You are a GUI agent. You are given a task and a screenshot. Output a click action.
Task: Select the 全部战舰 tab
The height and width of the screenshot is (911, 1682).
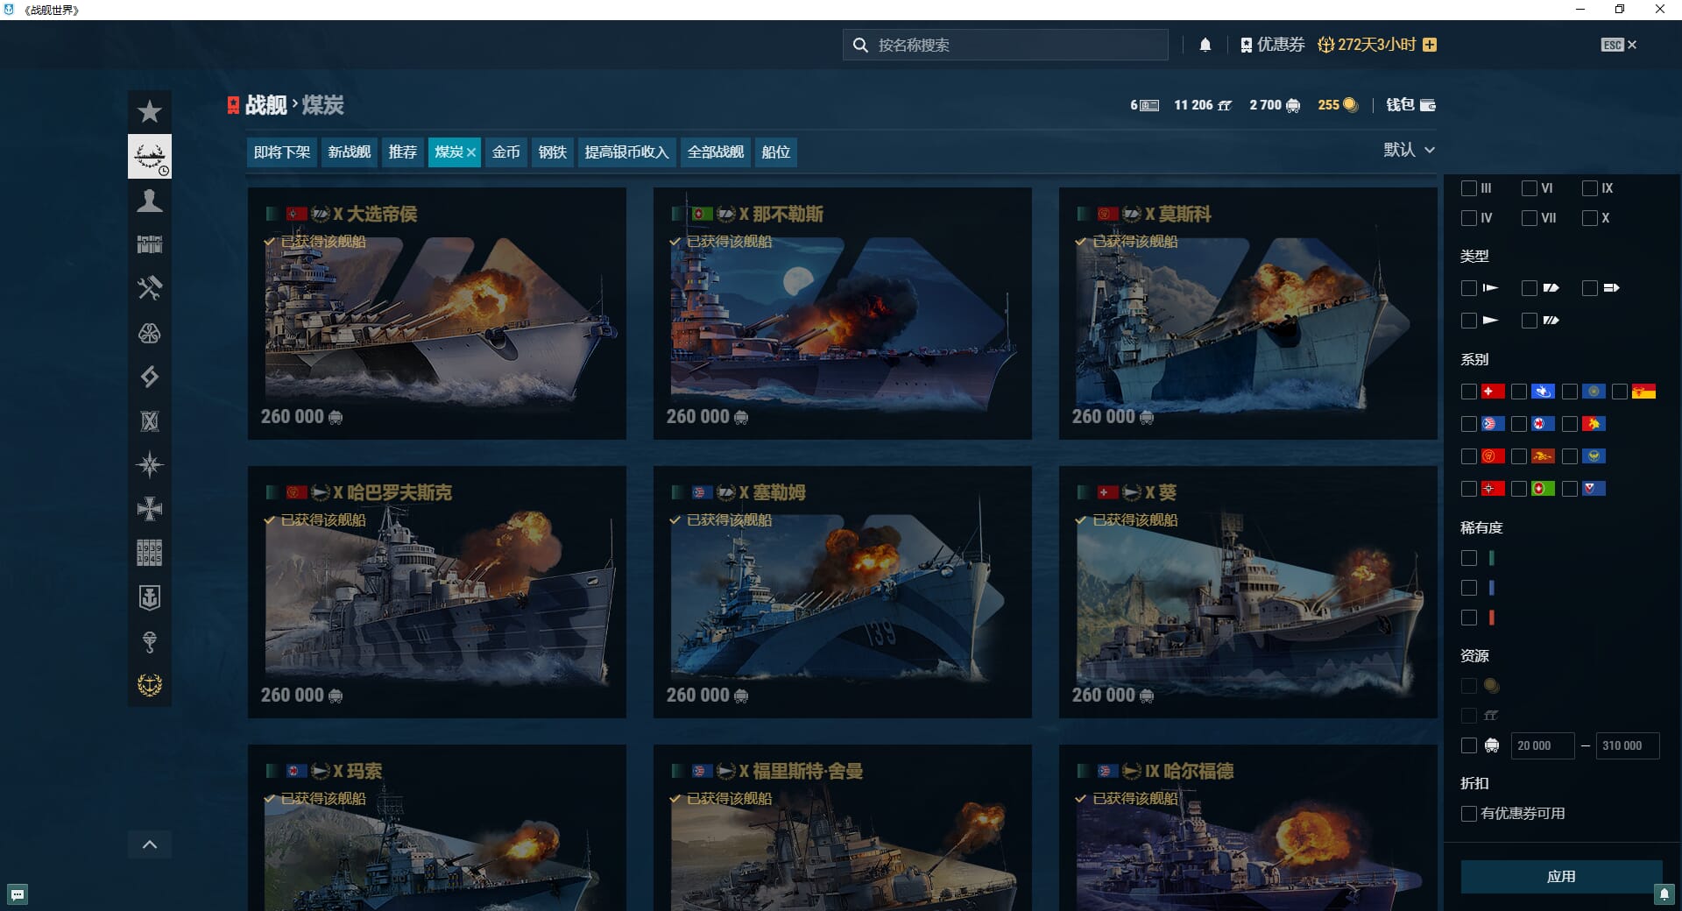tap(715, 152)
